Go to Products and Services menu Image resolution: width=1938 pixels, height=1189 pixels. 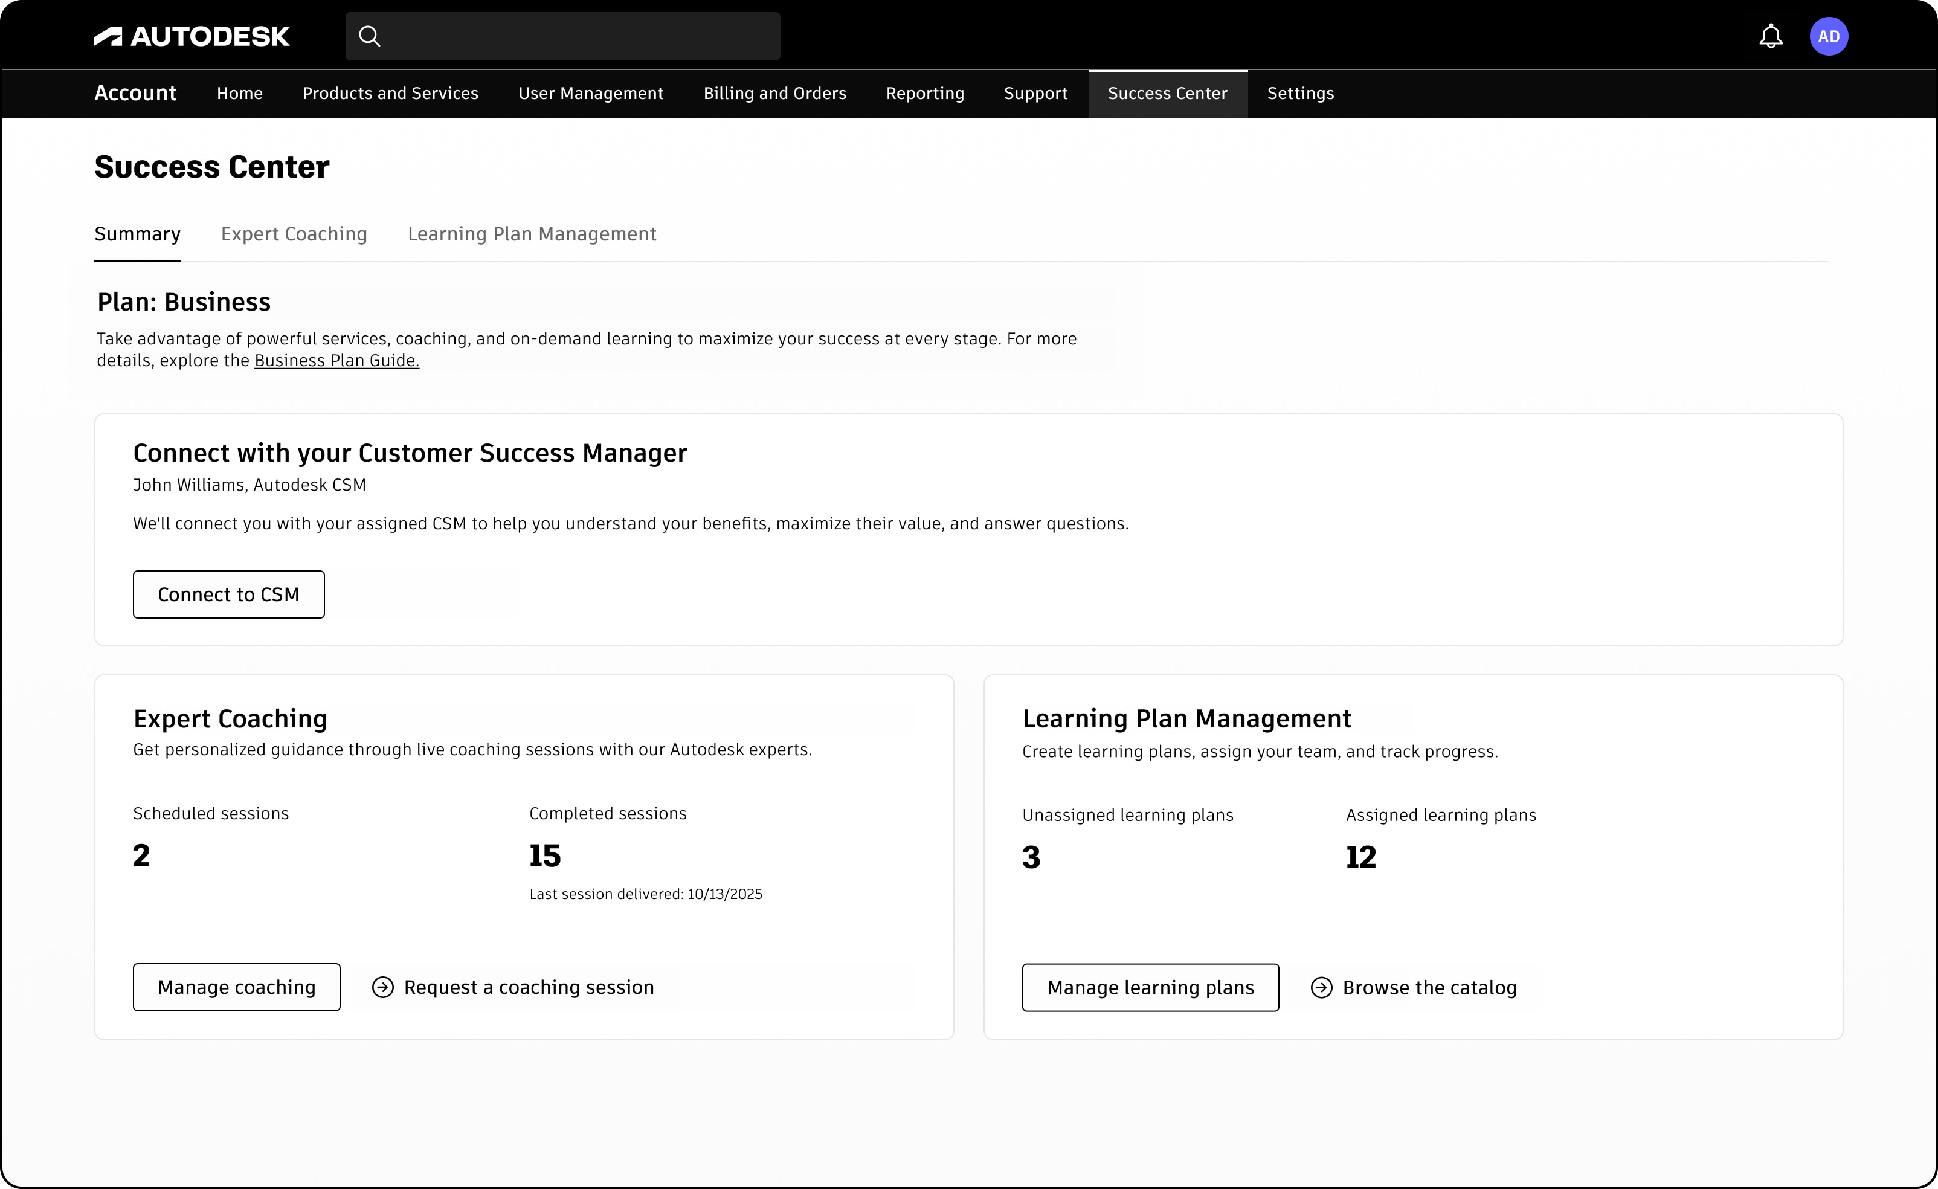390,94
